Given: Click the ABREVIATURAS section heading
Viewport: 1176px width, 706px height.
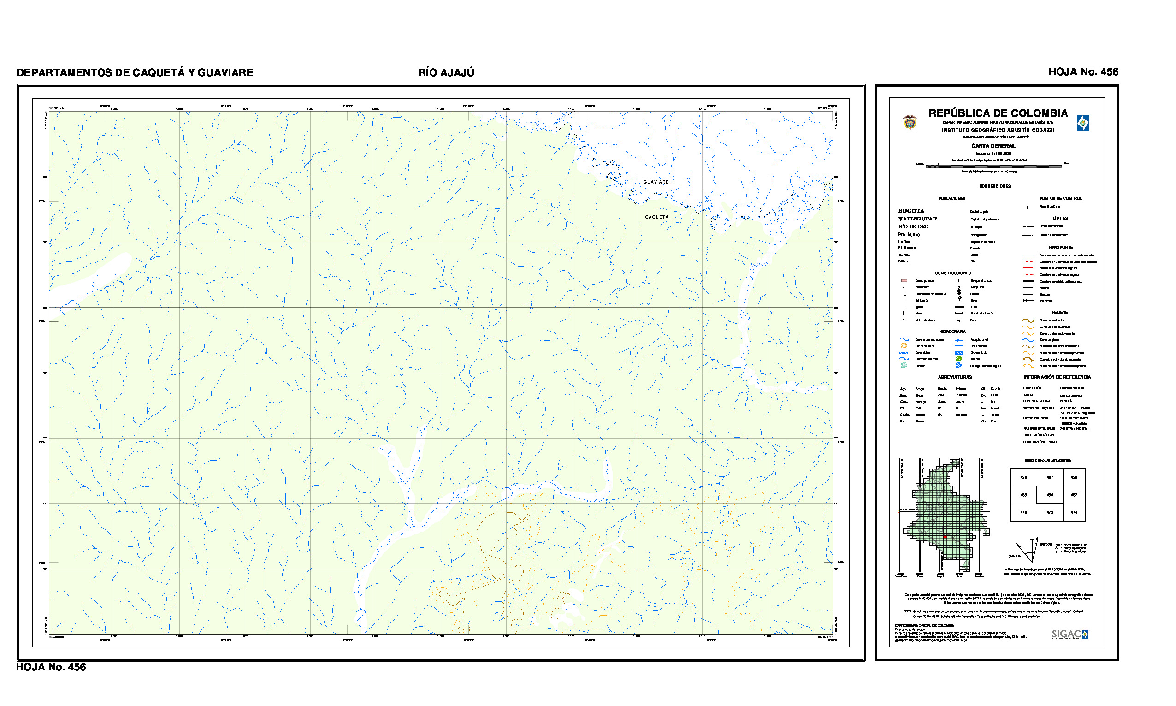Looking at the screenshot, I should [954, 377].
